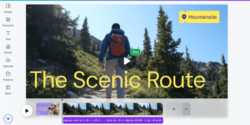Open the Brand kit panel
Viewport: 250px width, 125px height.
8,49
